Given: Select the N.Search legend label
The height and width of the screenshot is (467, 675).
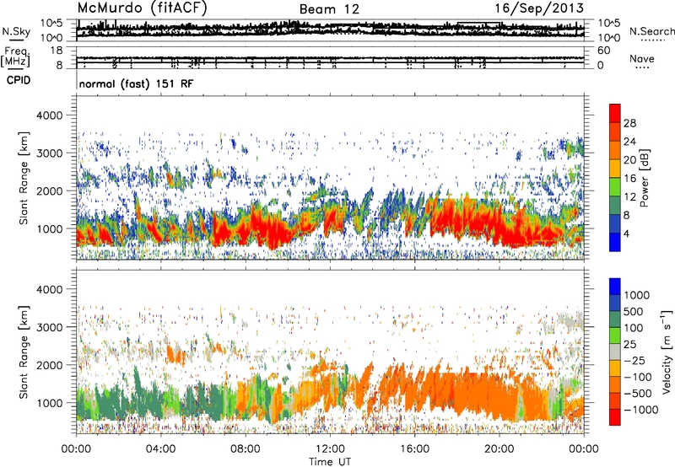Looking at the screenshot, I should click(x=652, y=31).
